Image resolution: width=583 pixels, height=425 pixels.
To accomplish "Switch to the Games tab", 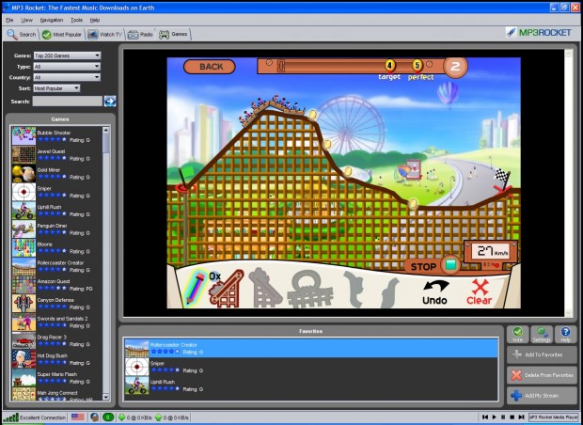I will [x=173, y=34].
